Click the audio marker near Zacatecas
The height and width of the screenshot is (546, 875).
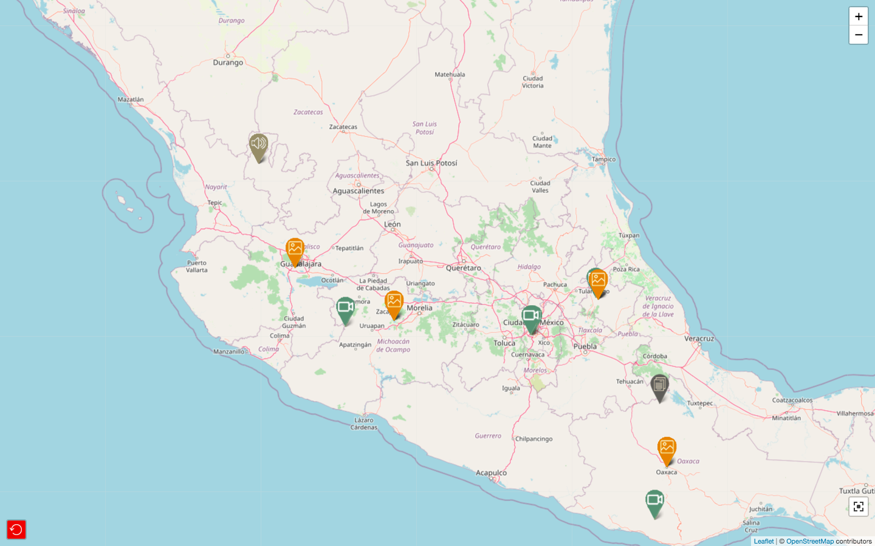(x=259, y=146)
